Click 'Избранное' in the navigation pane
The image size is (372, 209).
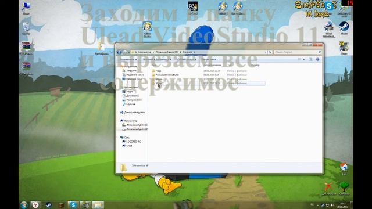[x=130, y=67]
